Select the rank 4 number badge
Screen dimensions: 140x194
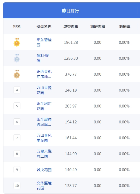(17, 90)
